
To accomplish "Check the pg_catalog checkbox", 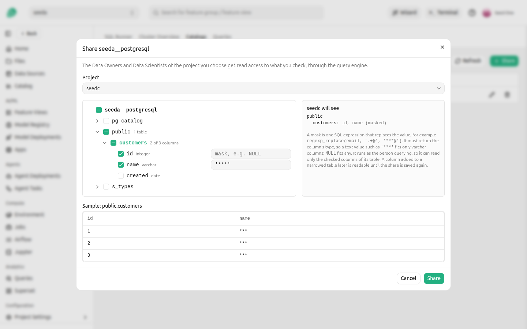I will pos(106,121).
